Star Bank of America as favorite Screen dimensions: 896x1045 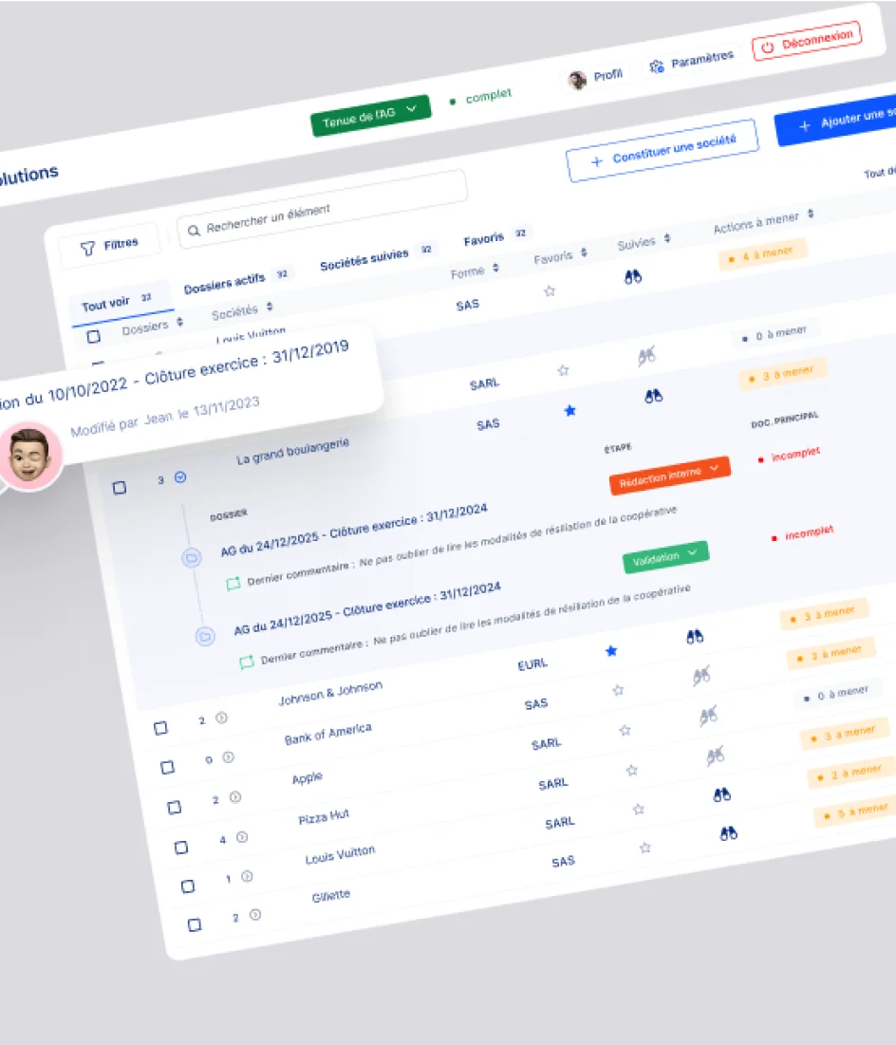coord(618,690)
